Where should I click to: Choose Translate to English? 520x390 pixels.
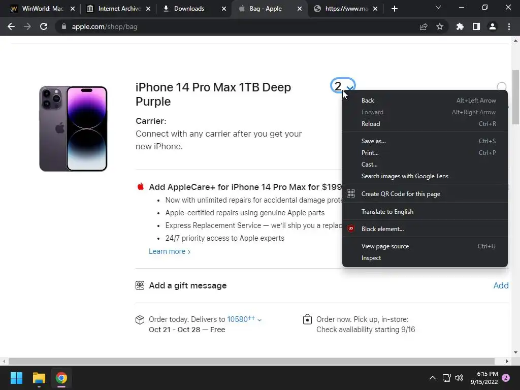(x=425, y=212)
